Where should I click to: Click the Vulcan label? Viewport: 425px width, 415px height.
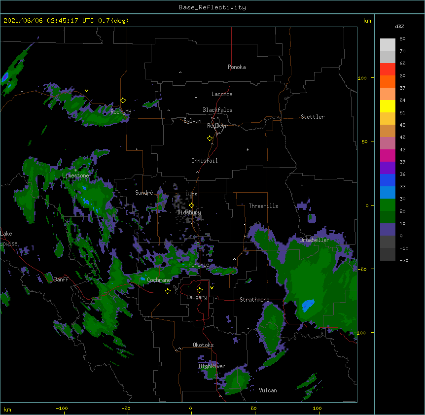(x=268, y=390)
